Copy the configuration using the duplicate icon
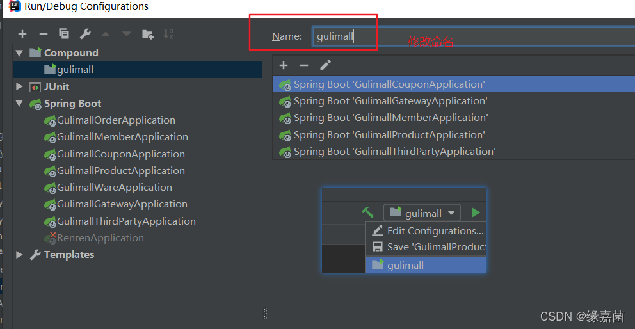The height and width of the screenshot is (329, 635). [64, 34]
